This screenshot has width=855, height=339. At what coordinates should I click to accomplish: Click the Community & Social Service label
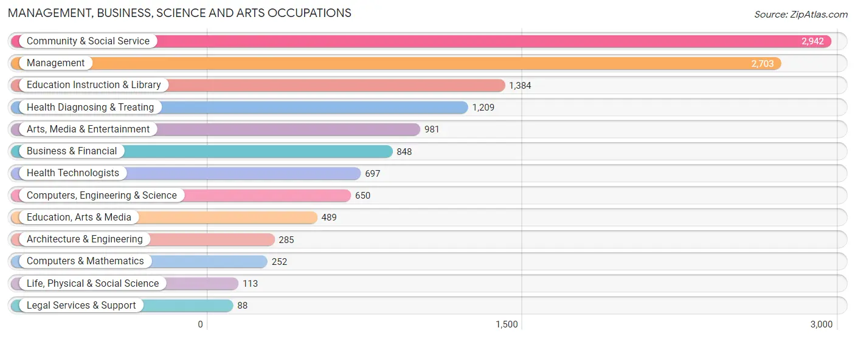tap(88, 41)
